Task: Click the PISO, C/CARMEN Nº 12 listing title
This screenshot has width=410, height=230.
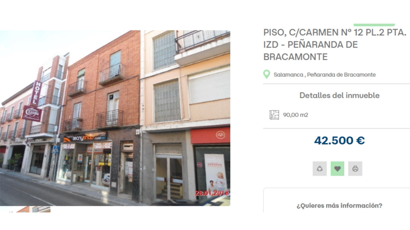Action: click(335, 45)
